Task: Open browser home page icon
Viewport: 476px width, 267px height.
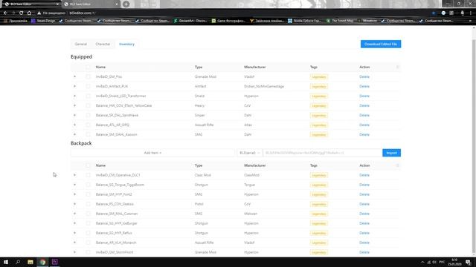Action: pos(29,13)
